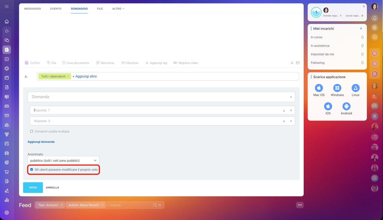Image resolution: width=383 pixels, height=220 pixels.
Task: Click the Mac OS download icon
Action: (319, 88)
